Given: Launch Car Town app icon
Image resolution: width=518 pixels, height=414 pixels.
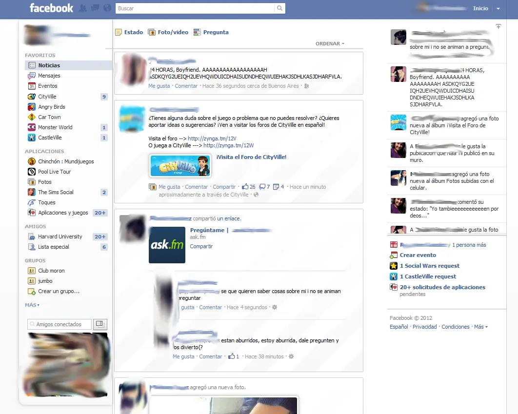Looking at the screenshot, I should tap(32, 117).
